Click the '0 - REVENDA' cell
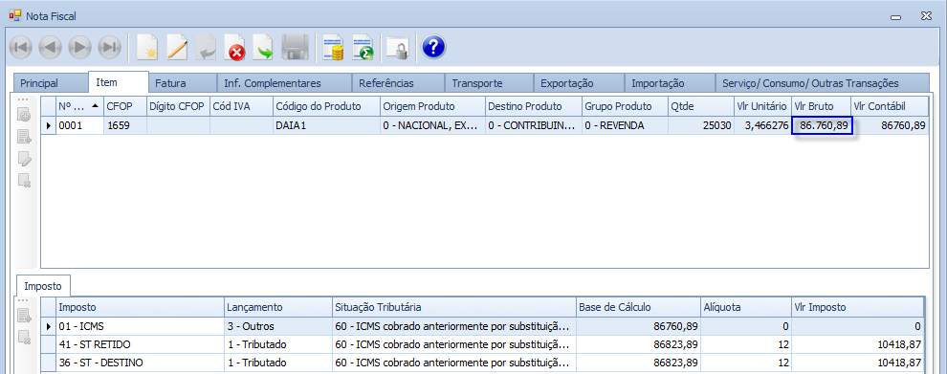 (x=625, y=126)
